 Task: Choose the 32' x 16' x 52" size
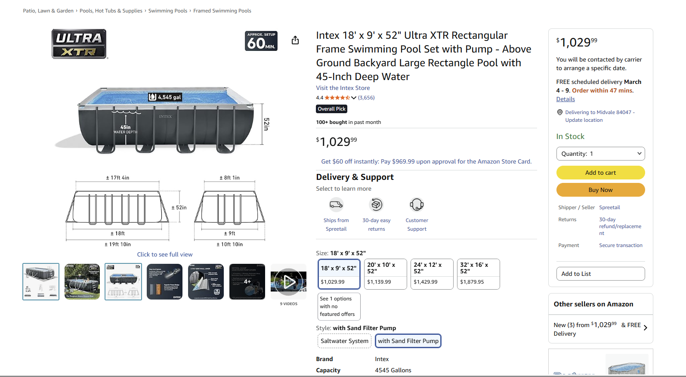(x=478, y=274)
